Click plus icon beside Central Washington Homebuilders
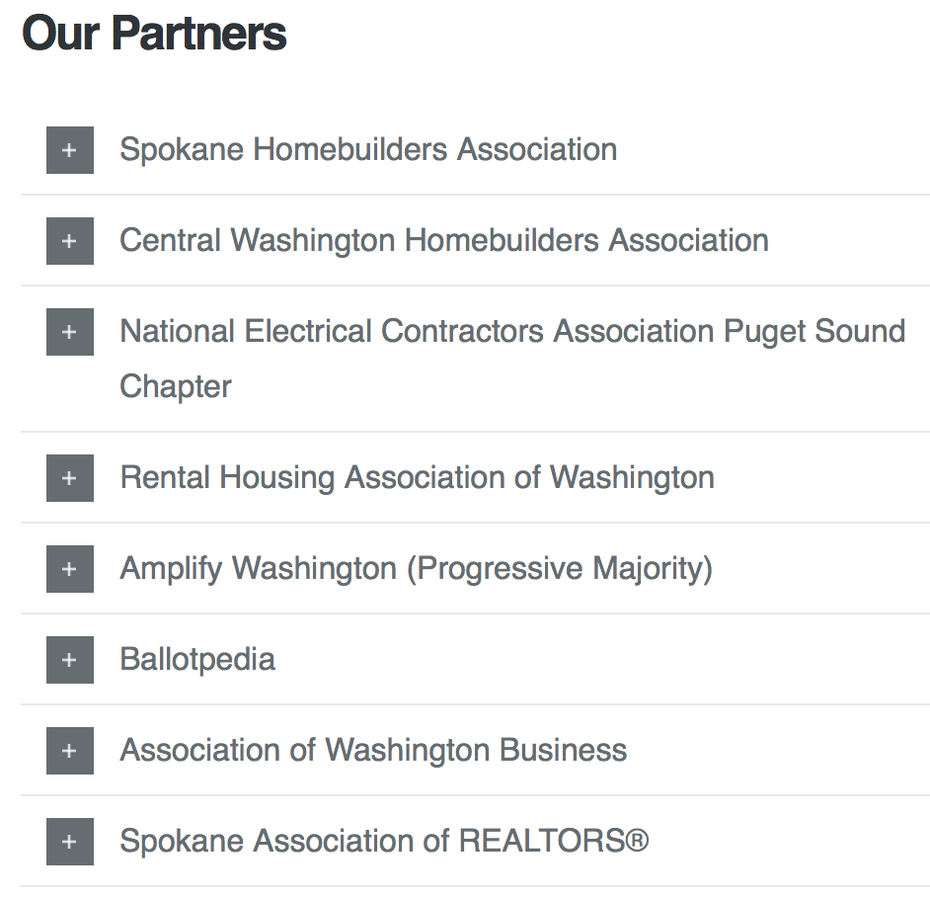This screenshot has height=899, width=930. [x=69, y=241]
